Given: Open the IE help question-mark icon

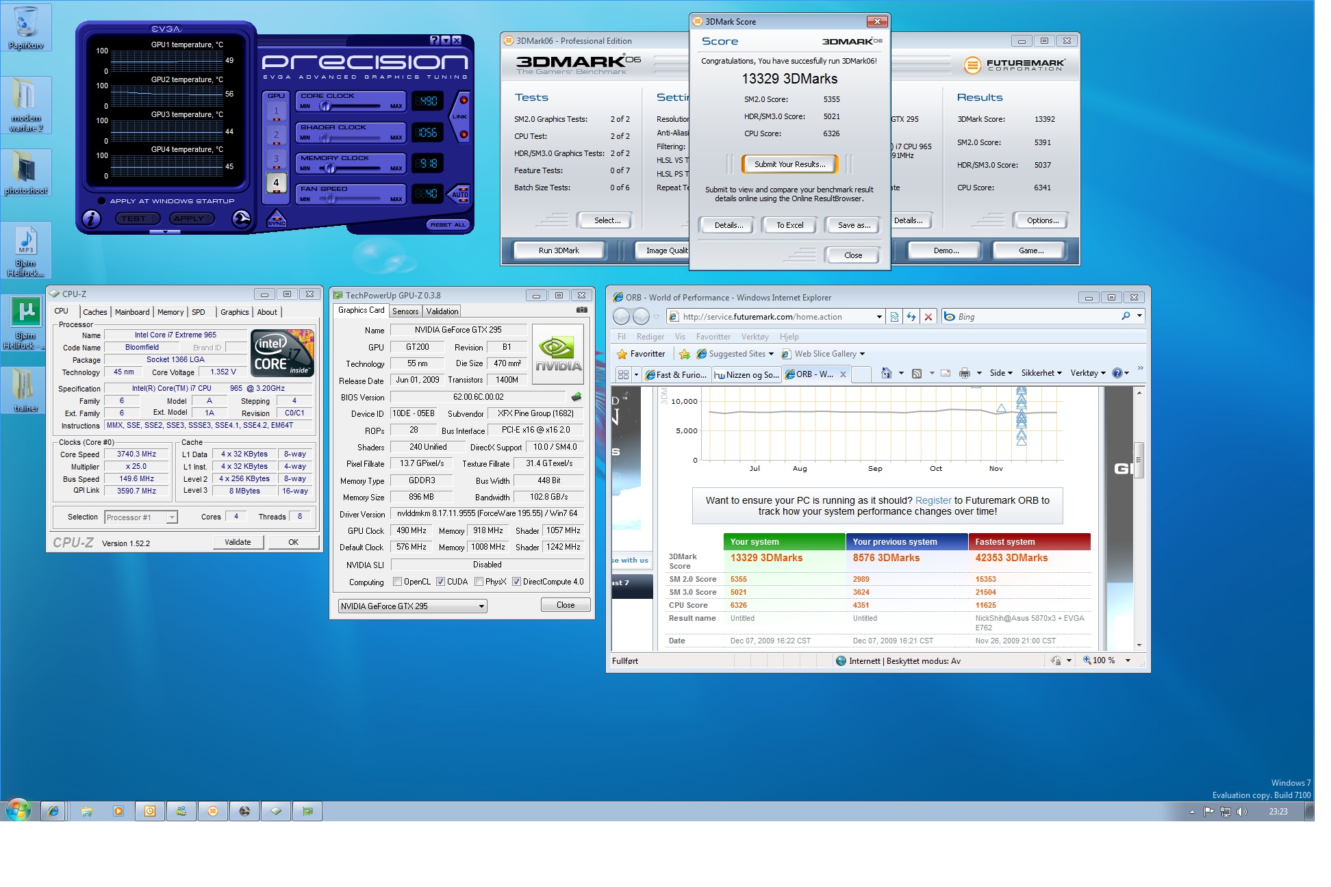Looking at the screenshot, I should click(x=1117, y=373).
